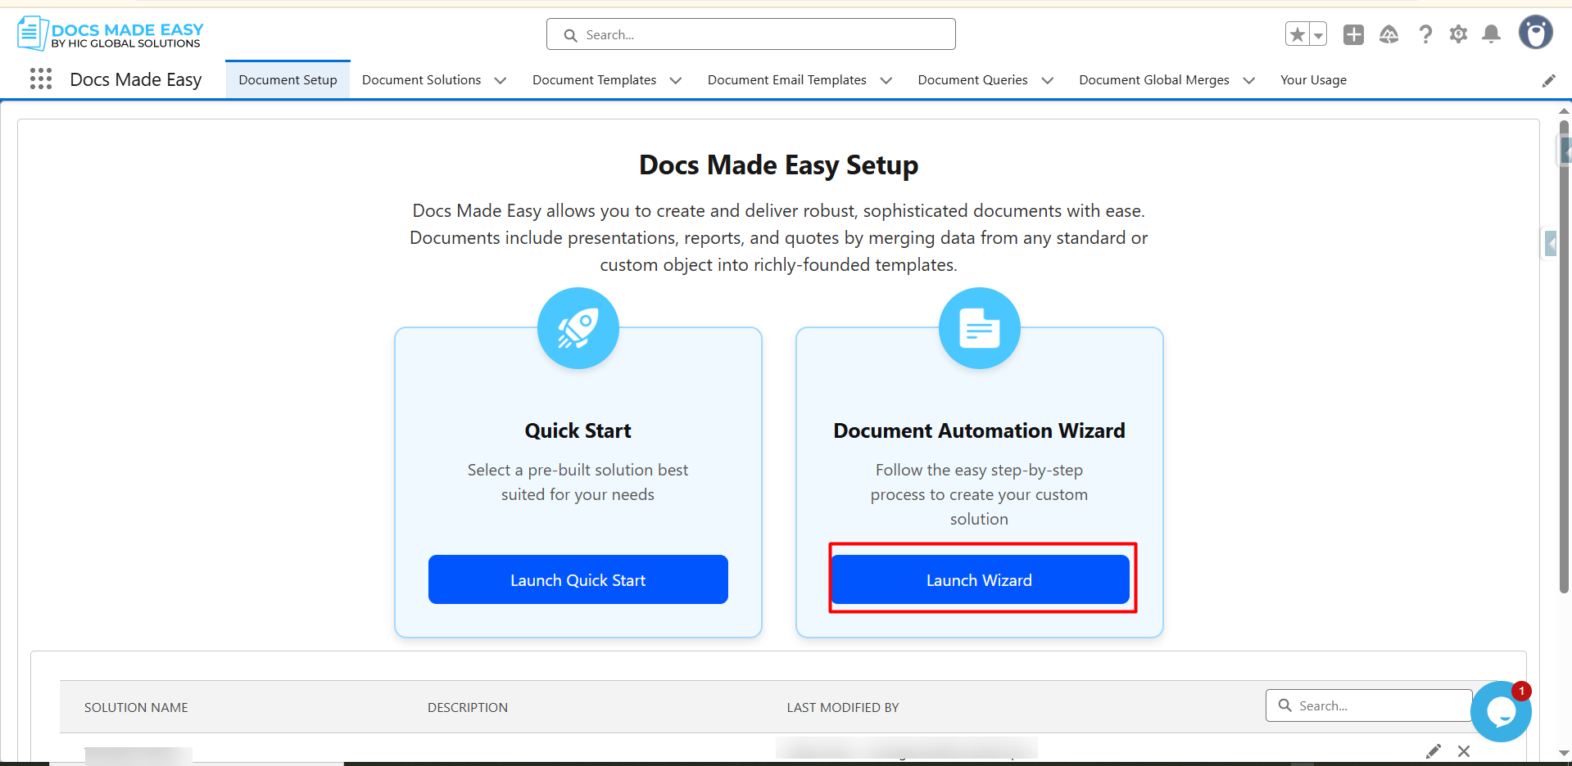This screenshot has width=1572, height=766.
Task: Open the Salesforce Trailhead guidance icon
Action: pos(1389,34)
